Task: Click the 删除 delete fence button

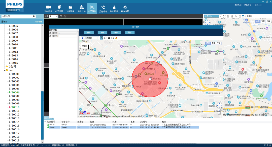Action: (102, 33)
